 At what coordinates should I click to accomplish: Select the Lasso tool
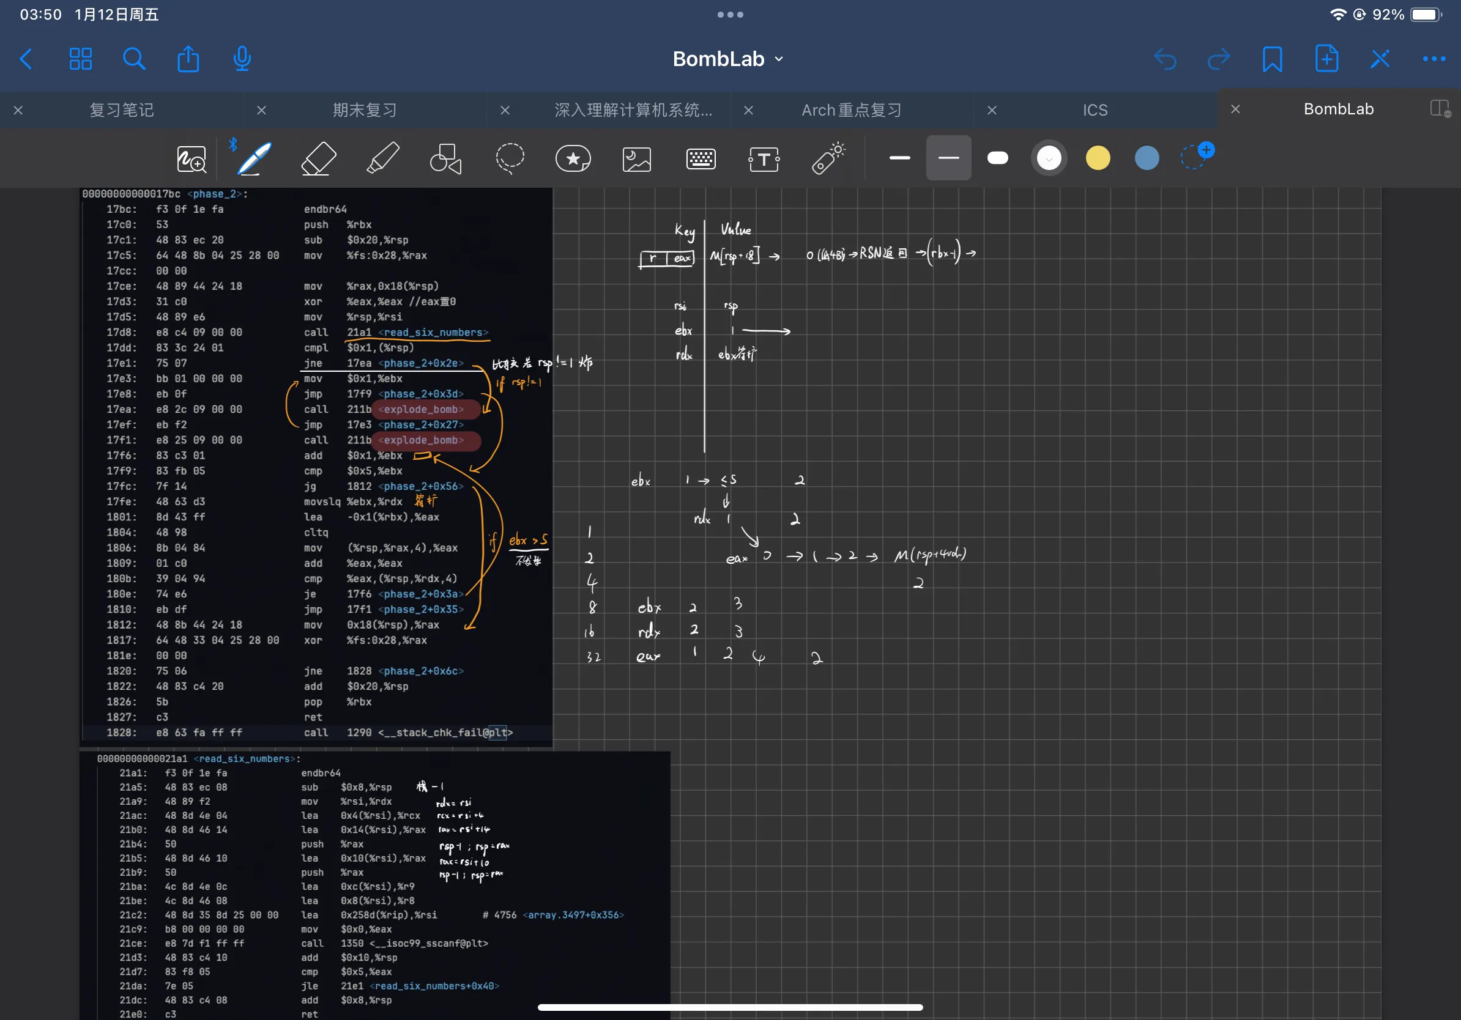[x=510, y=158]
